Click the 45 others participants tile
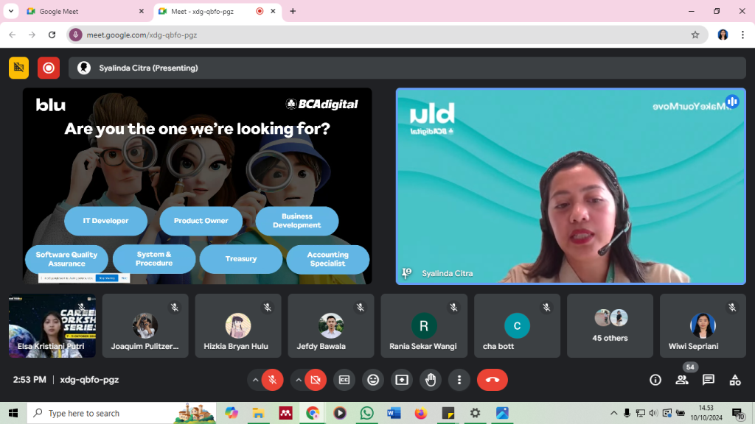 click(610, 326)
